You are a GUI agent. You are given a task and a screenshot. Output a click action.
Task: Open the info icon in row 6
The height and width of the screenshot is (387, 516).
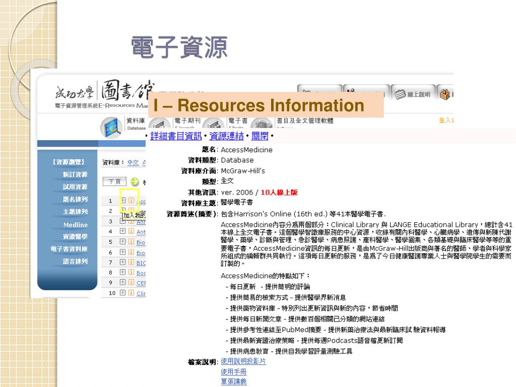click(131, 252)
